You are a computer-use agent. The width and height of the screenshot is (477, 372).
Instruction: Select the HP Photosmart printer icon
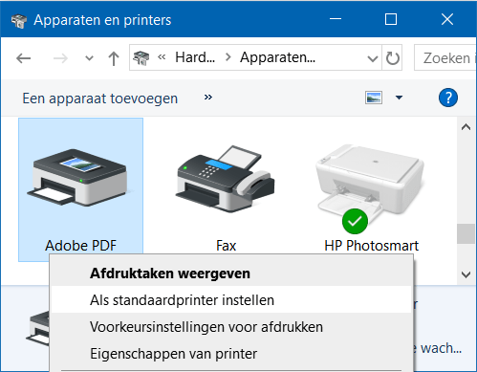pos(370,188)
